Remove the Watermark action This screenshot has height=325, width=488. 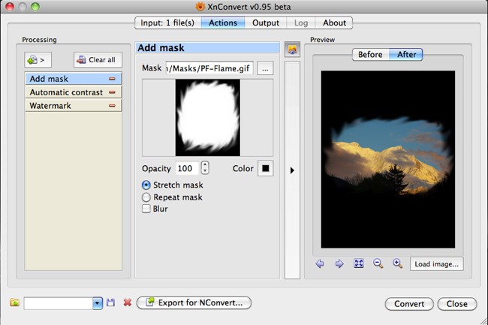point(112,106)
